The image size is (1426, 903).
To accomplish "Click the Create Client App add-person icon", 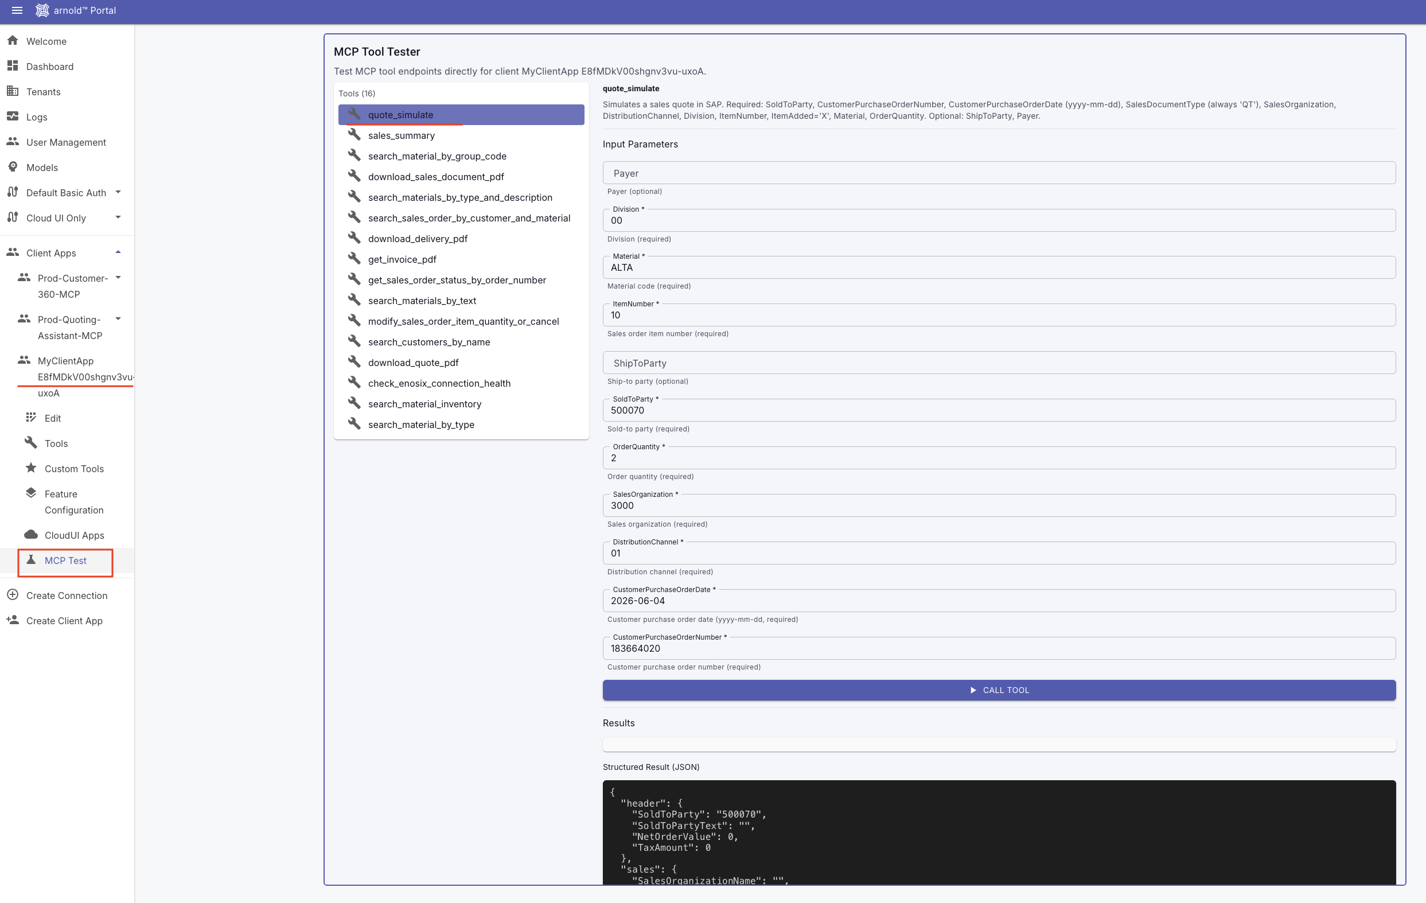I will 13,620.
